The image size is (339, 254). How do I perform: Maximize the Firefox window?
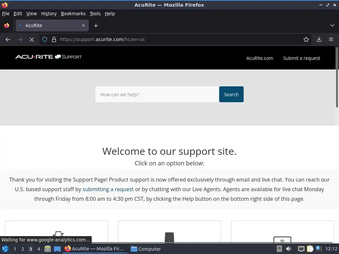coord(328,5)
